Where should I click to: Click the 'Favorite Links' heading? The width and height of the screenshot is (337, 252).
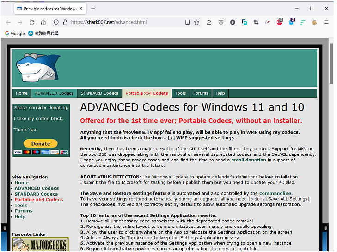29,234
